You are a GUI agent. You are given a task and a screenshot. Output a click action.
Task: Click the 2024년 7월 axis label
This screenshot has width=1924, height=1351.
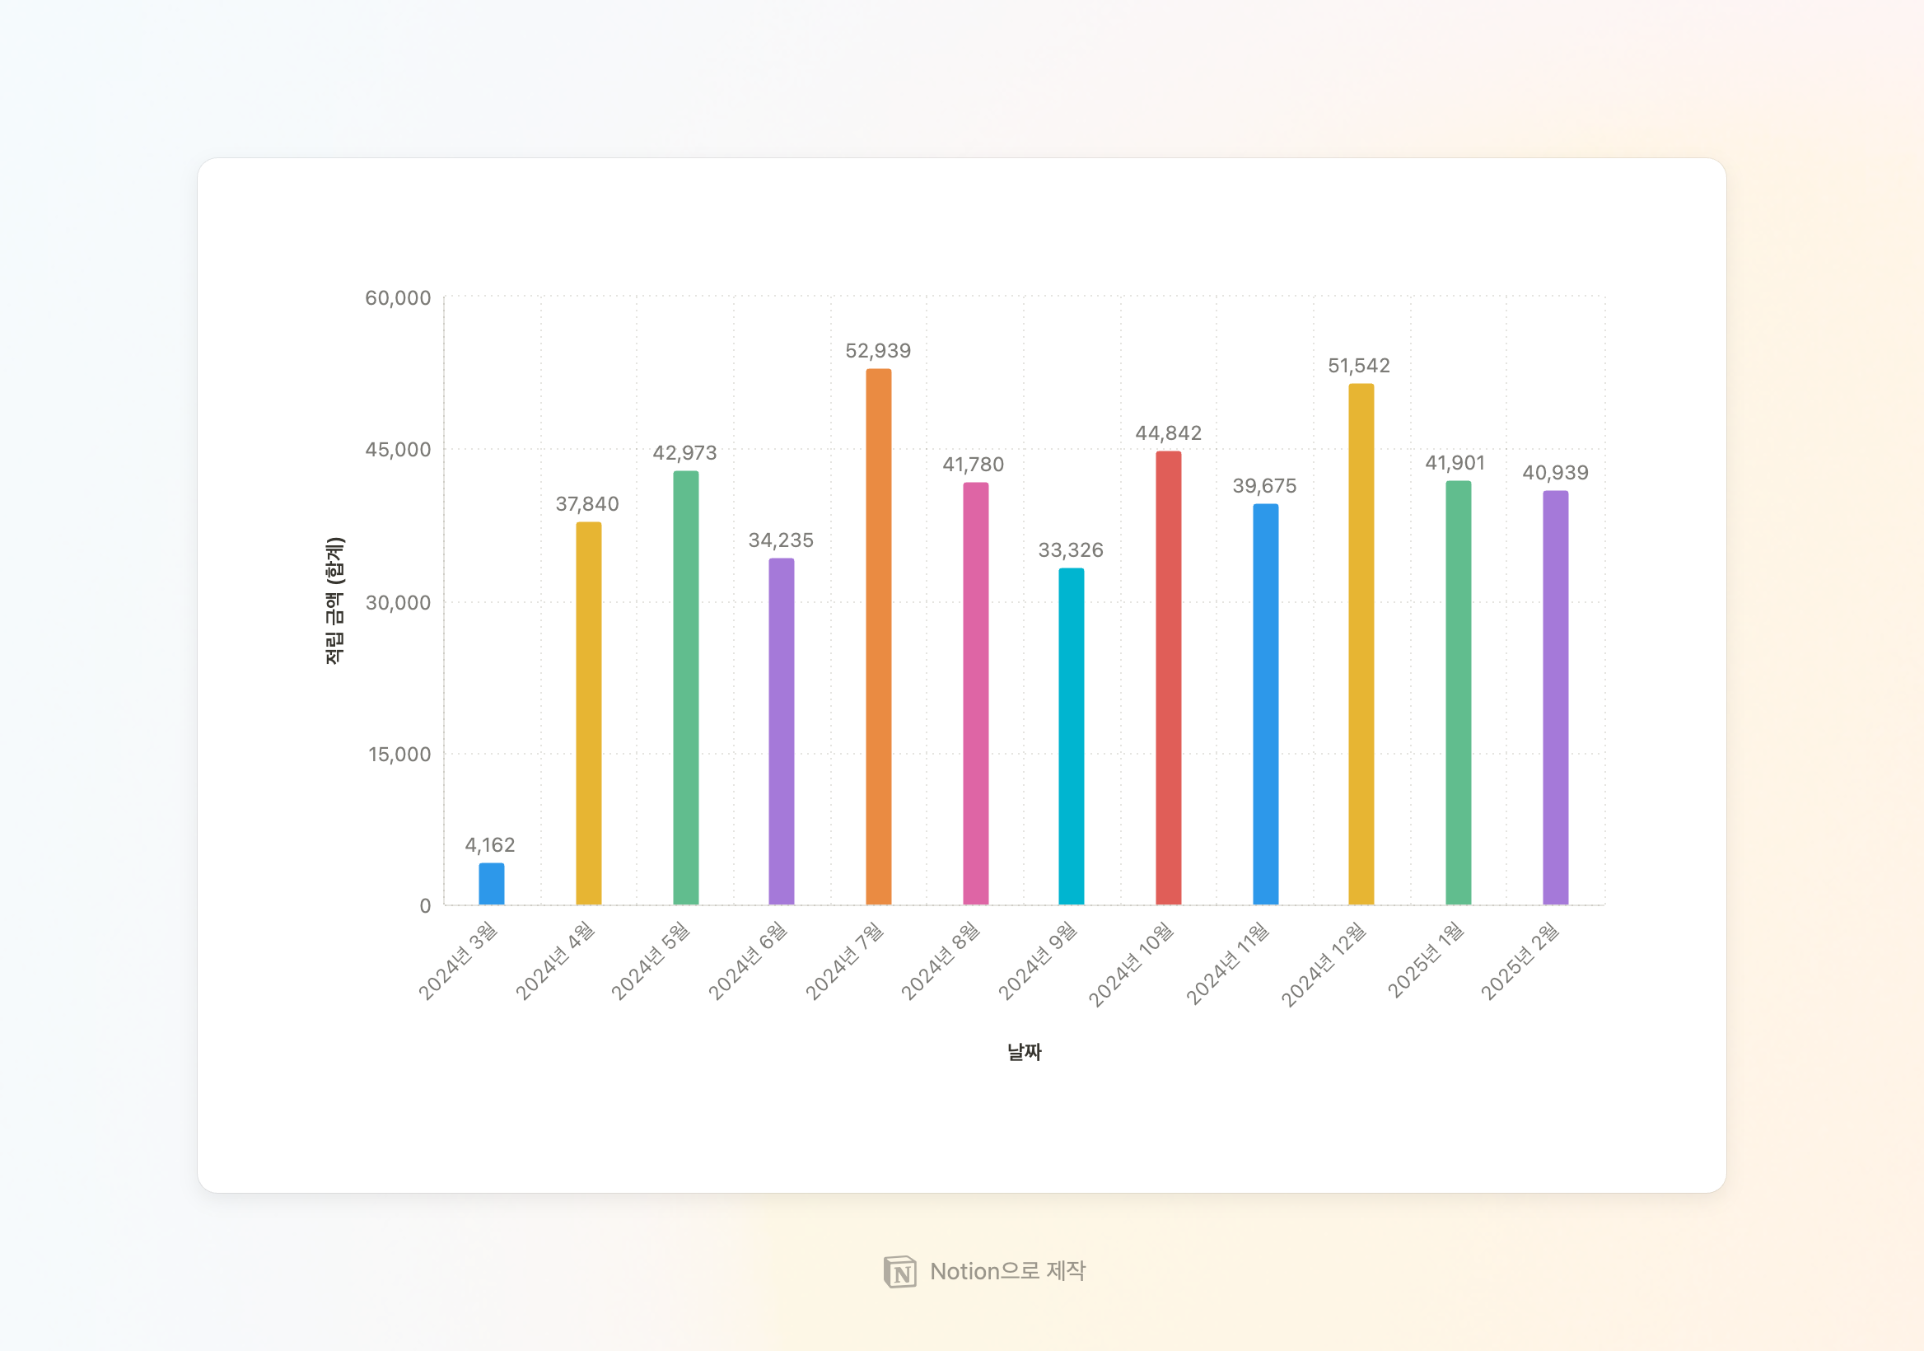pos(845,961)
